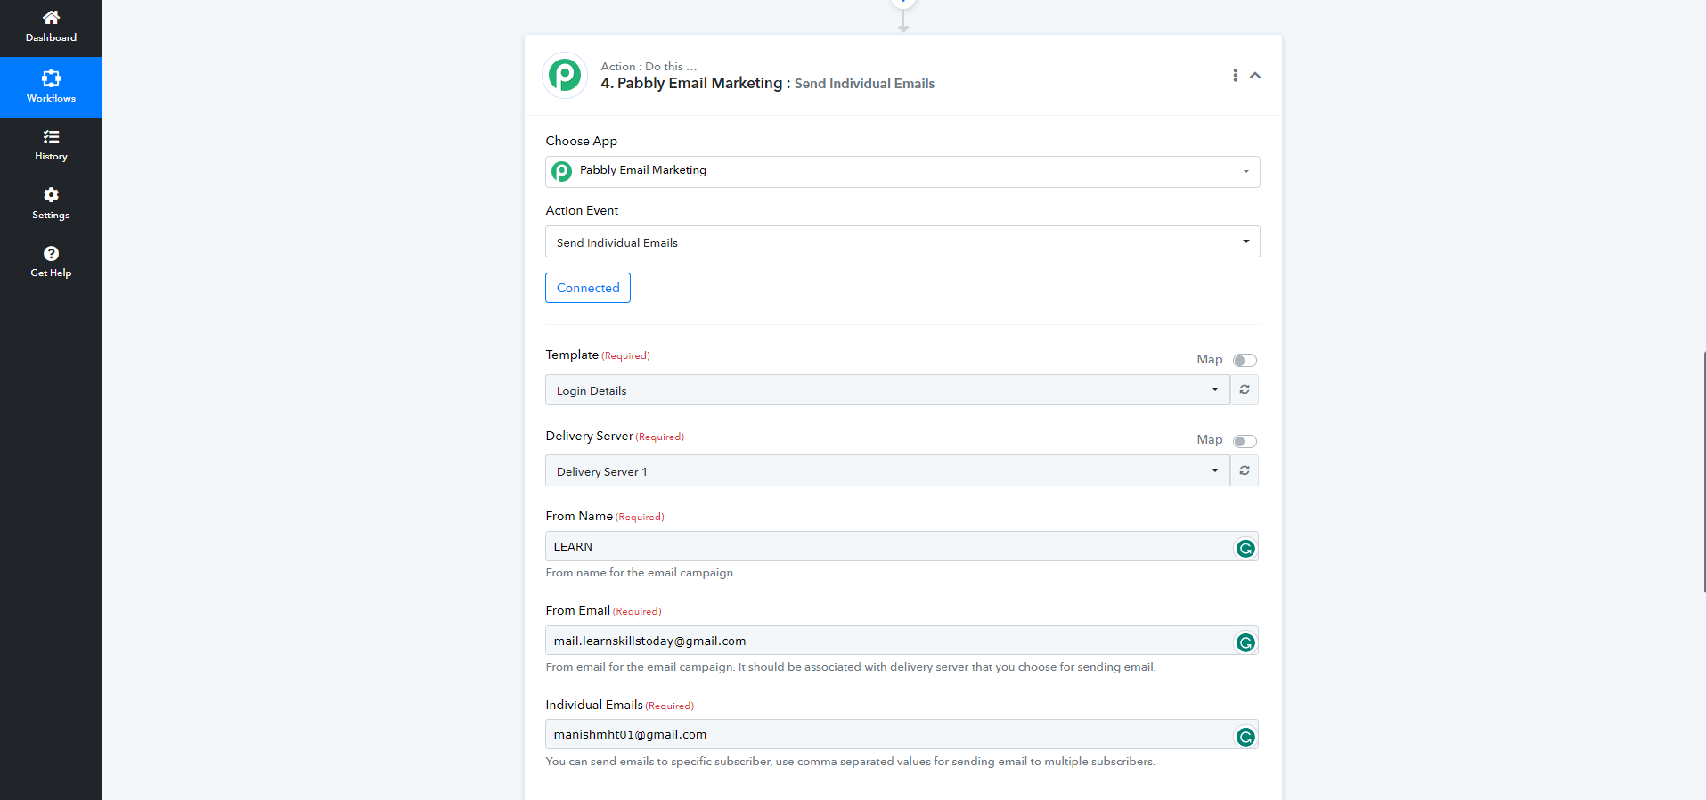Open the Template dropdown showing Login Details
Viewport: 1706px width, 800px height.
click(887, 390)
